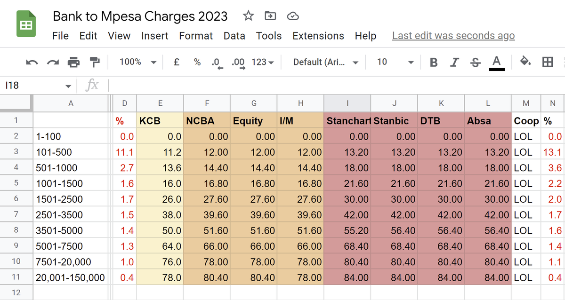Select the Stanbic header cell
Screen dimensions: 565x300
394,120
